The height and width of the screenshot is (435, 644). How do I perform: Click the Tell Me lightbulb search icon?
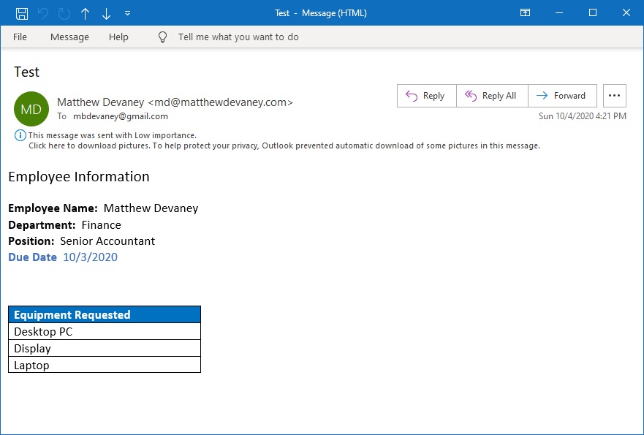coord(162,37)
